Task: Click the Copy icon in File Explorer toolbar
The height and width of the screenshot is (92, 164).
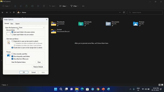Action: (x=21, y=6)
